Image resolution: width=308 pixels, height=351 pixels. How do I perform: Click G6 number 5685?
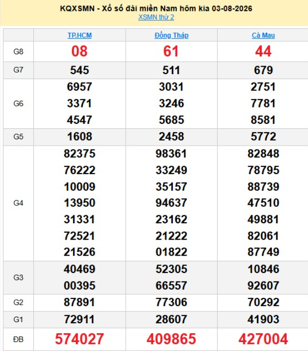[x=171, y=120]
